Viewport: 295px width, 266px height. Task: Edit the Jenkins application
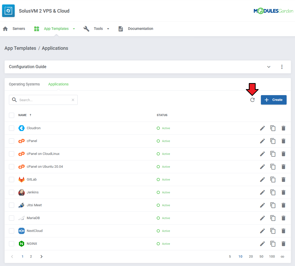[262, 192]
